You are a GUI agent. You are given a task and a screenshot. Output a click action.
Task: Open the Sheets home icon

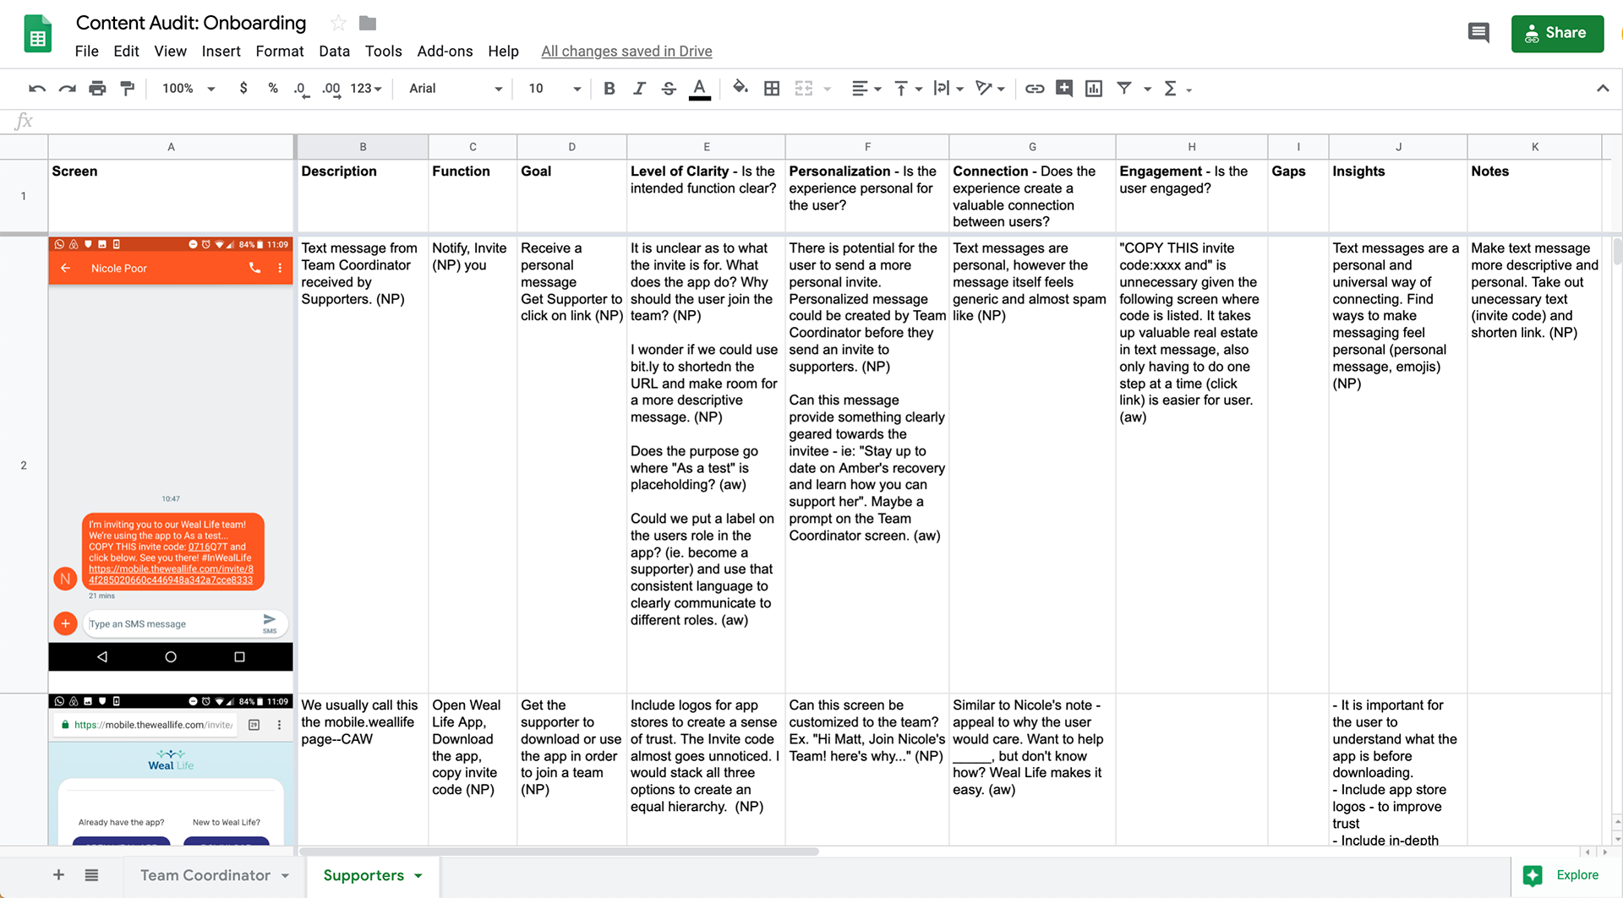click(38, 35)
